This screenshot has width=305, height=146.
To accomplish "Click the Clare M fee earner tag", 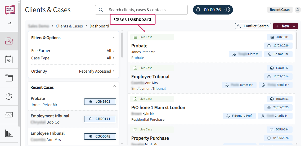I will coord(245,54).
